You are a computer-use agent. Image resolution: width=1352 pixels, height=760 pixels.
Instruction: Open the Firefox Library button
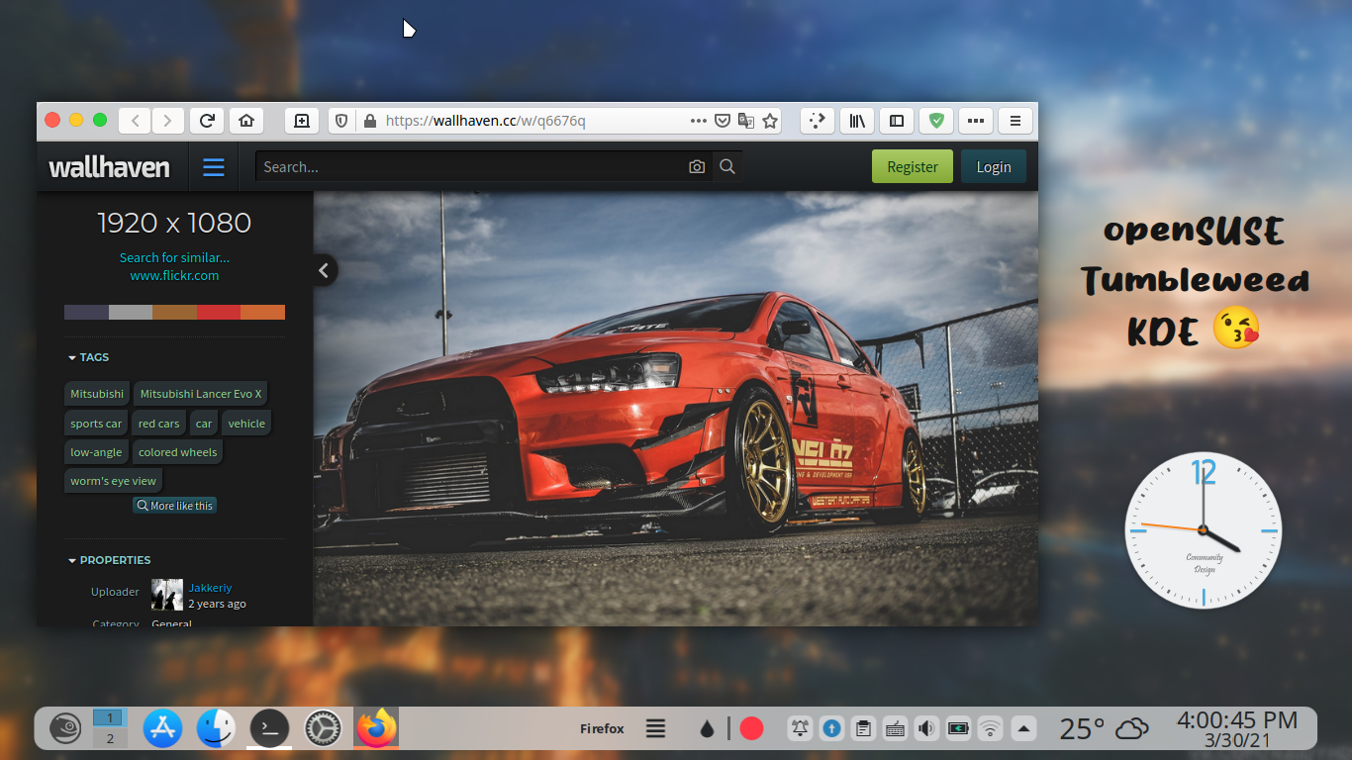(x=857, y=121)
